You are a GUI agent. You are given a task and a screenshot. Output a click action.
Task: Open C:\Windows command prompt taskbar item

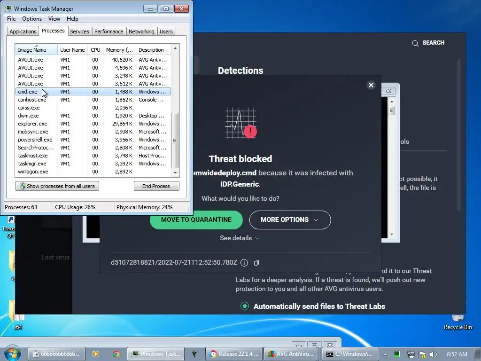[350, 354]
